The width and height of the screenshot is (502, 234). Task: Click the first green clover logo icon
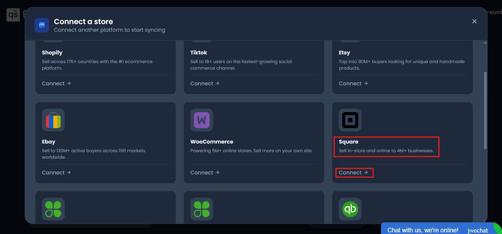click(x=53, y=209)
